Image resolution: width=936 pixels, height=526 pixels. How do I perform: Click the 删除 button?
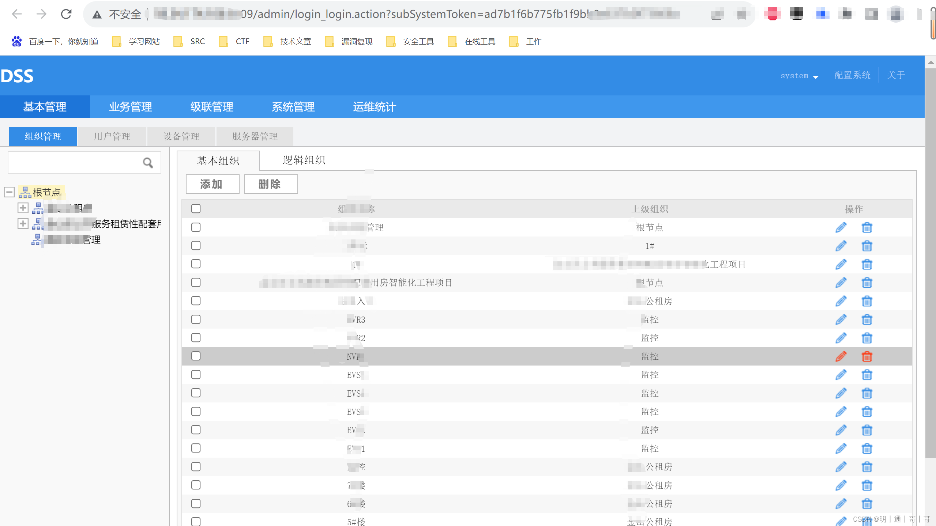(271, 184)
